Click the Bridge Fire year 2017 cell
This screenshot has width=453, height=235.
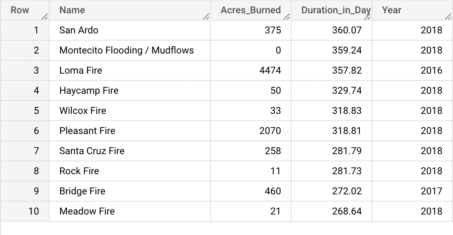coord(431,191)
